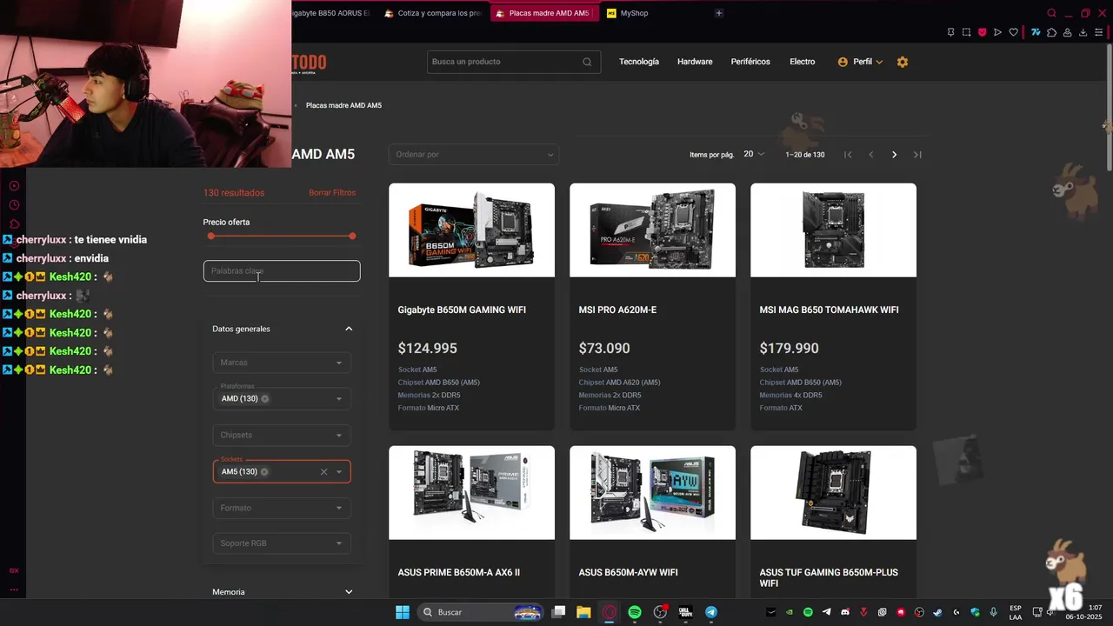Click the Borrar Filtros link
The width and height of the screenshot is (1113, 626).
tap(332, 193)
